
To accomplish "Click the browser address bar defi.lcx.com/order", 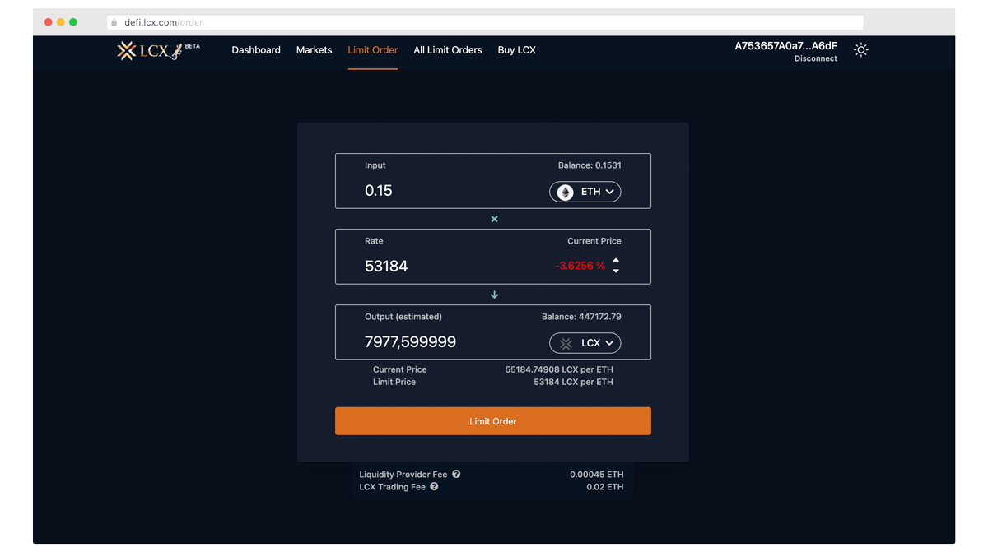I will coord(485,22).
